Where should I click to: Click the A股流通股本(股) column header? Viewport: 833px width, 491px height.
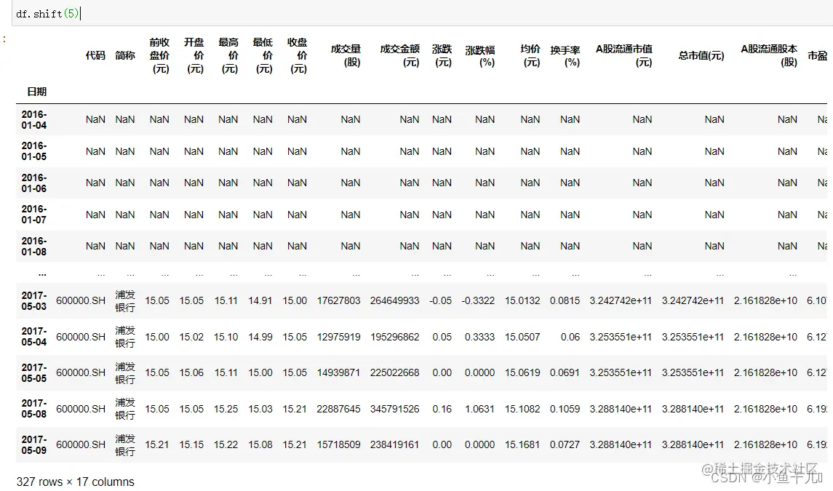769,55
